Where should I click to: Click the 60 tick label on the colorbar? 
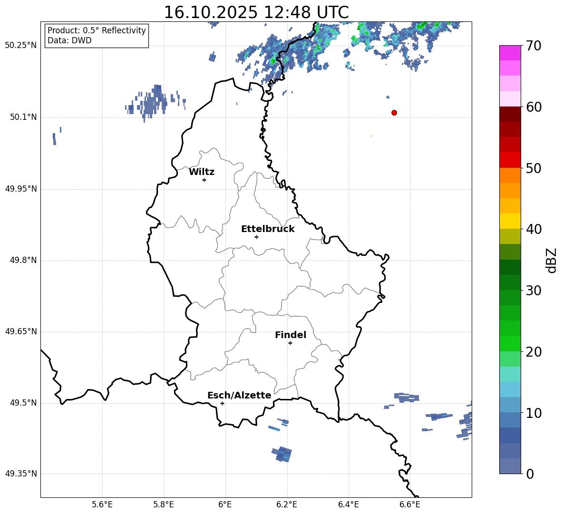(534, 107)
